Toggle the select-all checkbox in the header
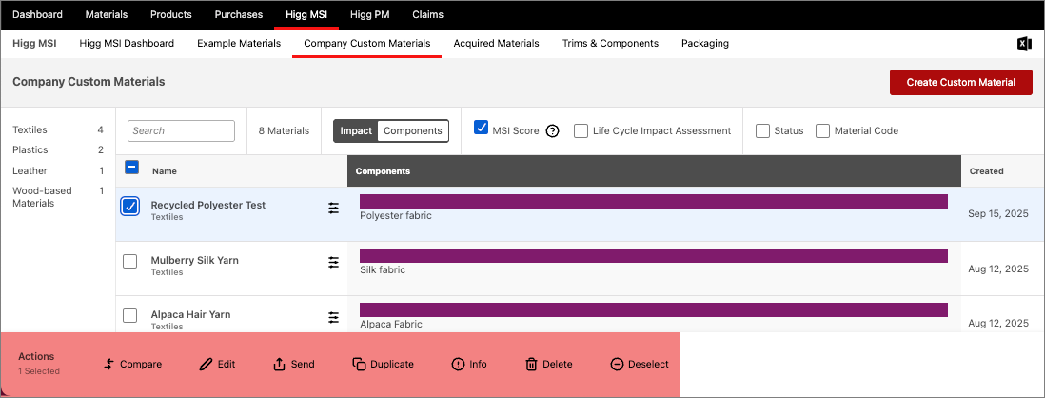 click(131, 168)
